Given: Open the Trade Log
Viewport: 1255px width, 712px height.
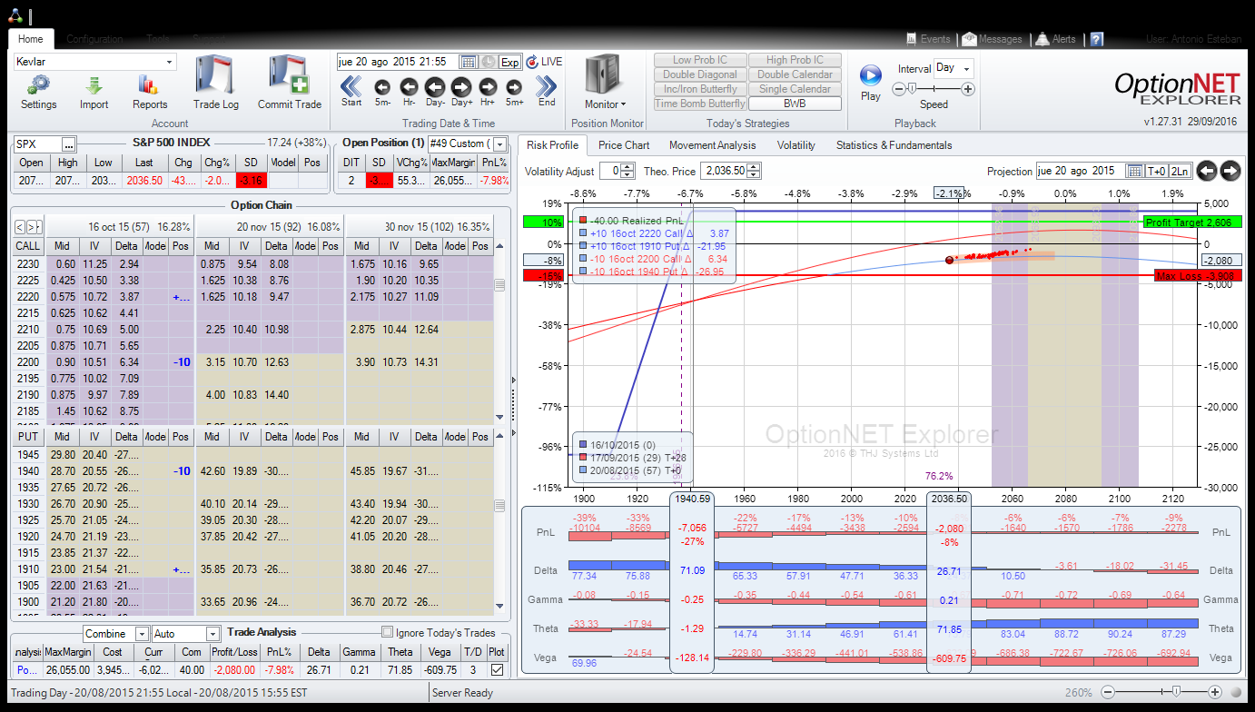Looking at the screenshot, I should (215, 77).
